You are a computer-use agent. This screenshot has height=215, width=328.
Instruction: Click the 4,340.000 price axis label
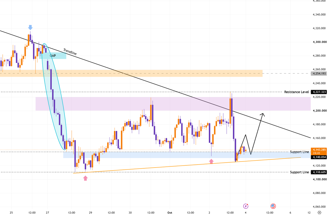[319, 14]
